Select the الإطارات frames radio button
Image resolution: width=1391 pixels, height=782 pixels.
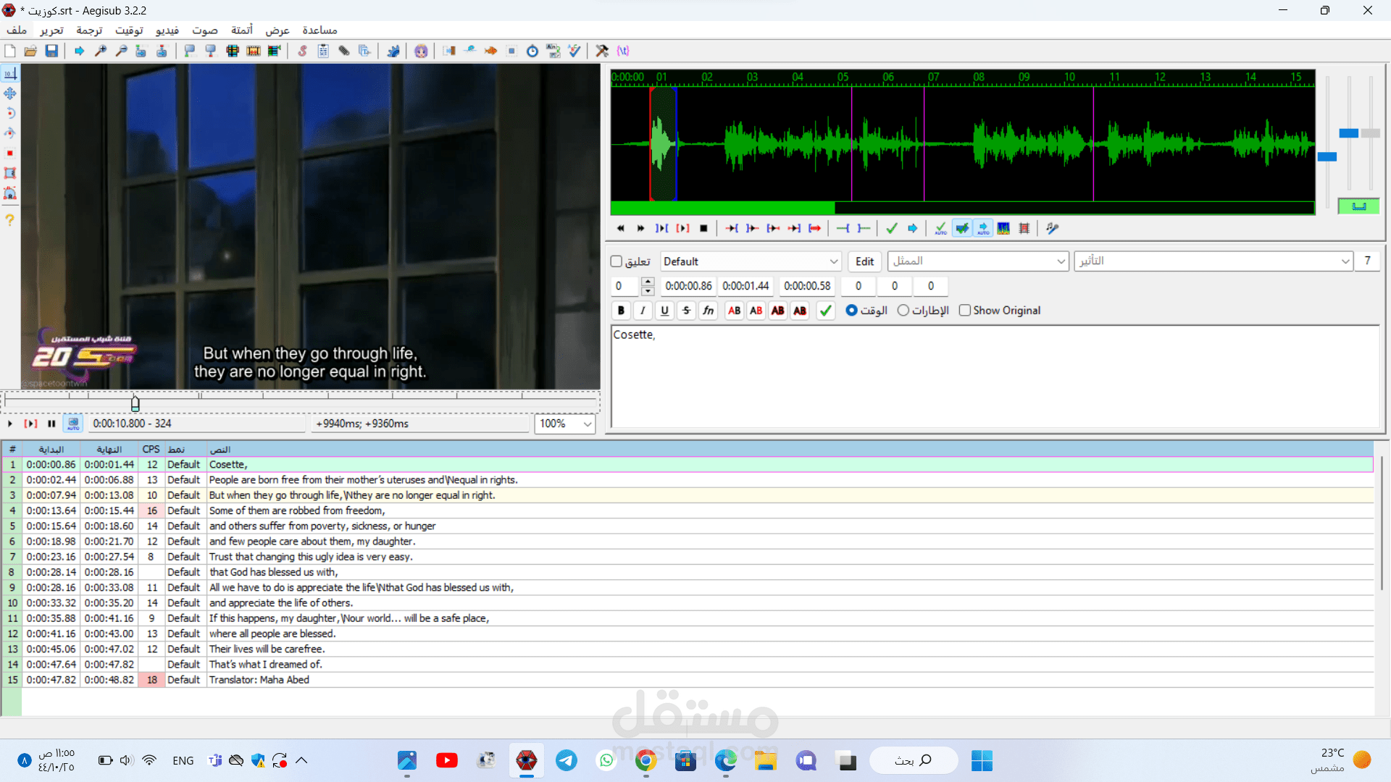903,311
